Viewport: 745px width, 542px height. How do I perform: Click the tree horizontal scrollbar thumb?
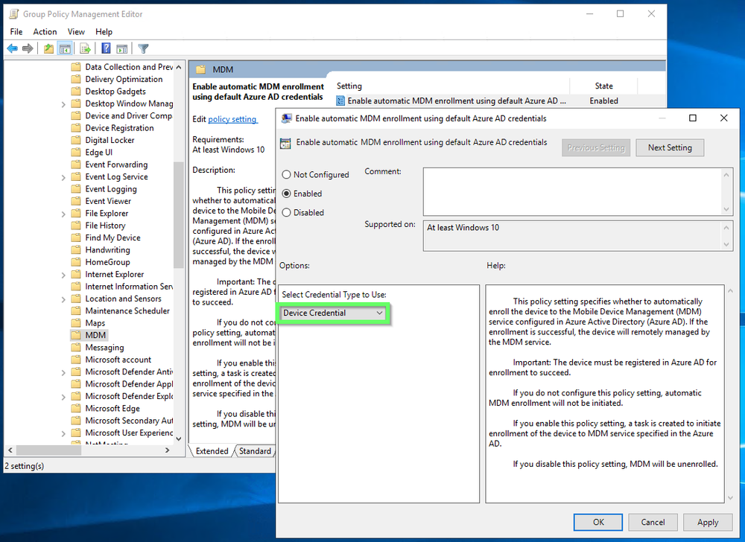pyautogui.click(x=48, y=450)
